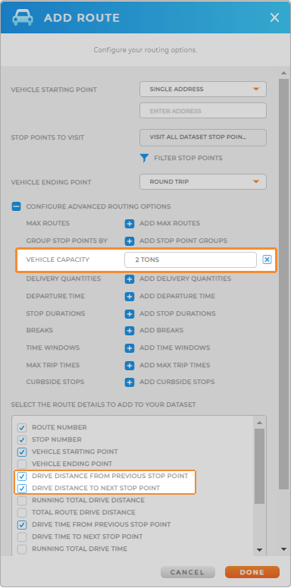291x588 pixels.
Task: Click the Vehicle Ending Point label
Action: (52, 182)
